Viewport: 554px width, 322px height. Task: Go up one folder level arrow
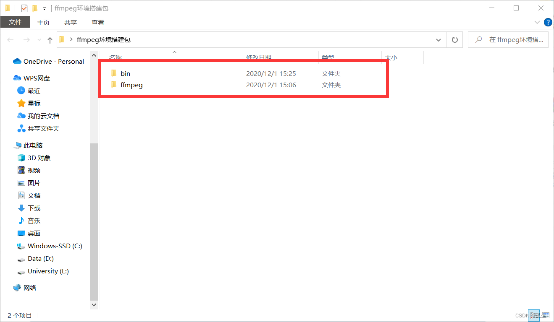[50, 40]
